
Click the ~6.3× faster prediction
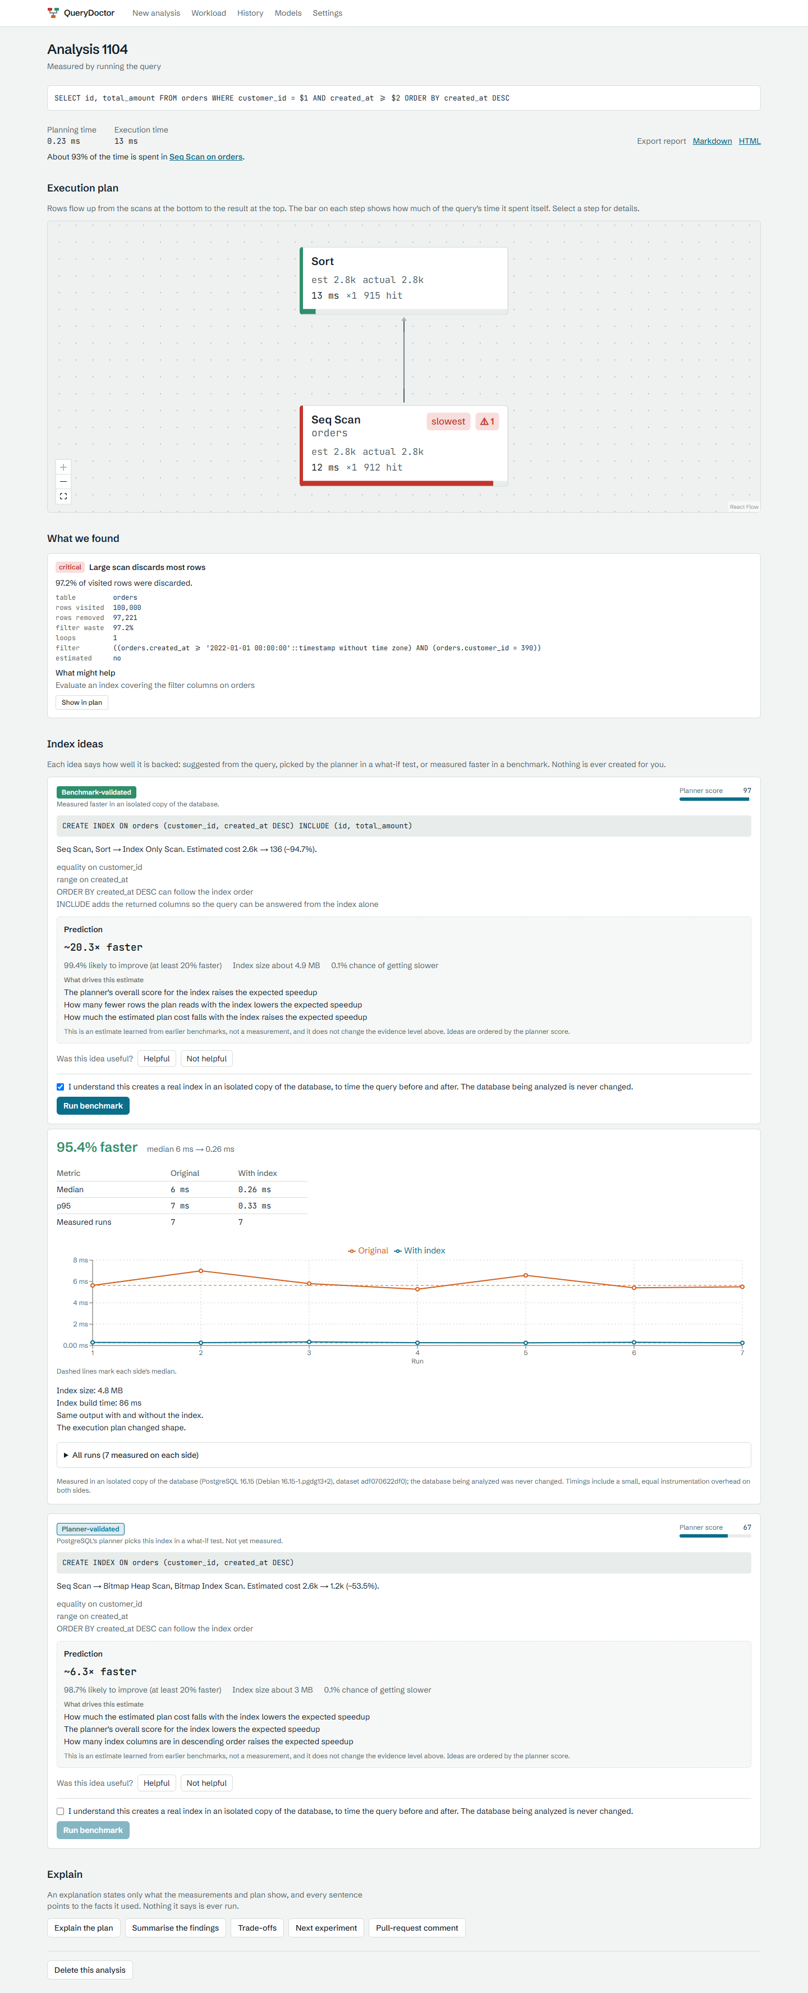[100, 1671]
